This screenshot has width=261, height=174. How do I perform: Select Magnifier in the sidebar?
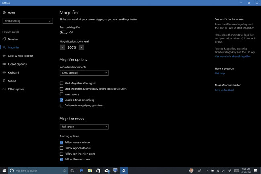click(11, 47)
